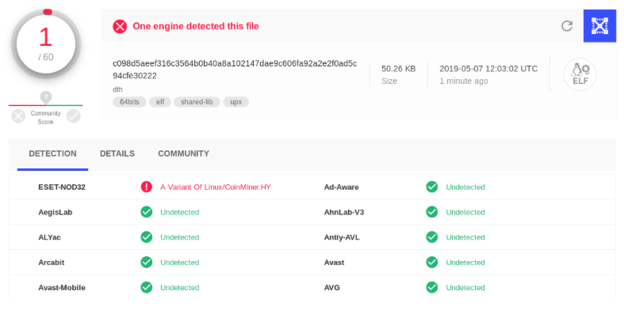The height and width of the screenshot is (314, 624).
Task: Click Undetected result for ALYac
Action: pyautogui.click(x=179, y=237)
